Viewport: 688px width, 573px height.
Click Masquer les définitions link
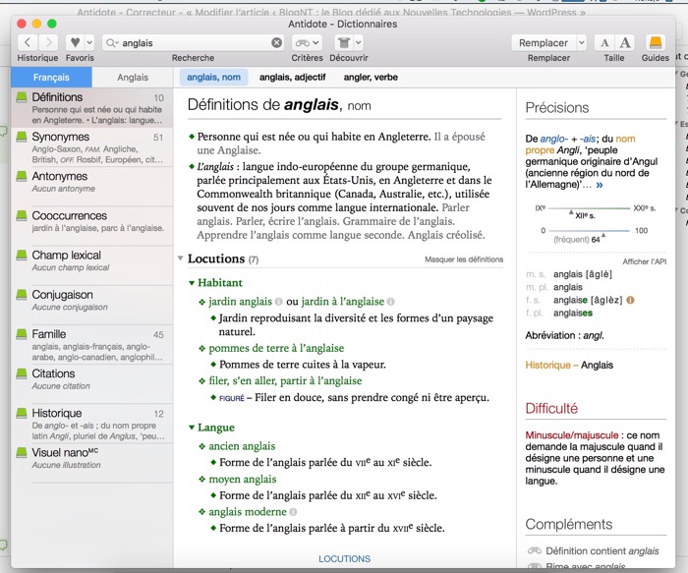click(463, 259)
